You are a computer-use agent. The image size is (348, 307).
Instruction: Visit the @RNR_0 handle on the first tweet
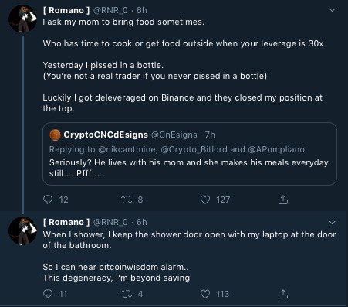point(110,10)
